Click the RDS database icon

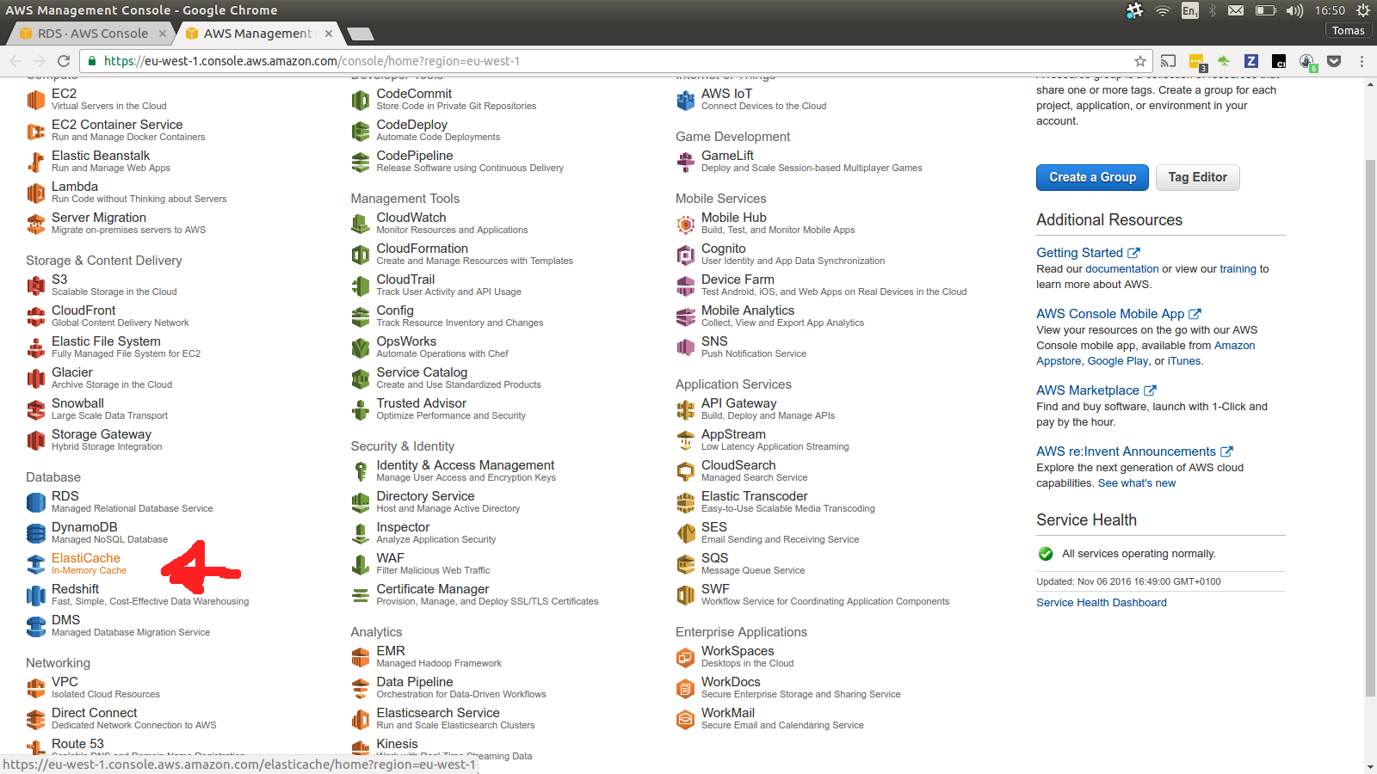35,502
